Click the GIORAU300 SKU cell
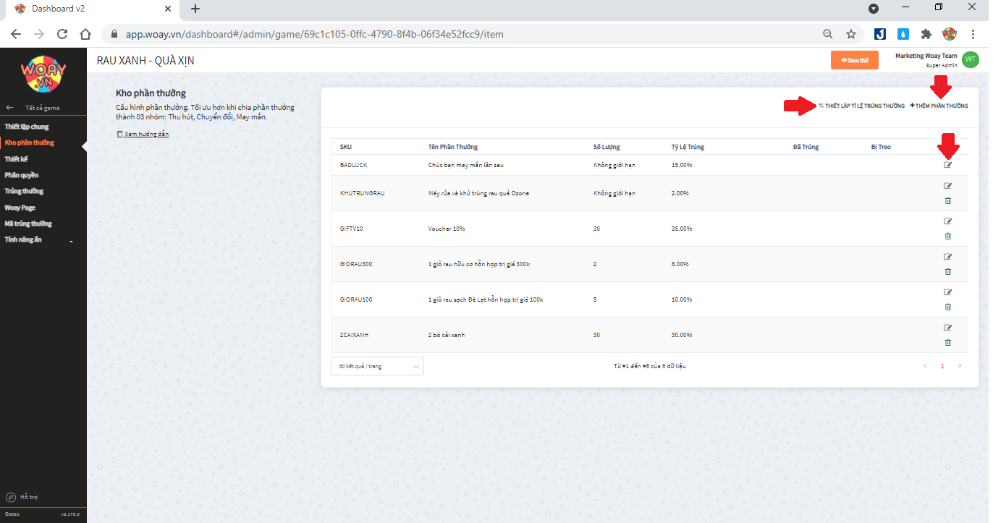Screen dimensions: 993x523 pos(356,264)
